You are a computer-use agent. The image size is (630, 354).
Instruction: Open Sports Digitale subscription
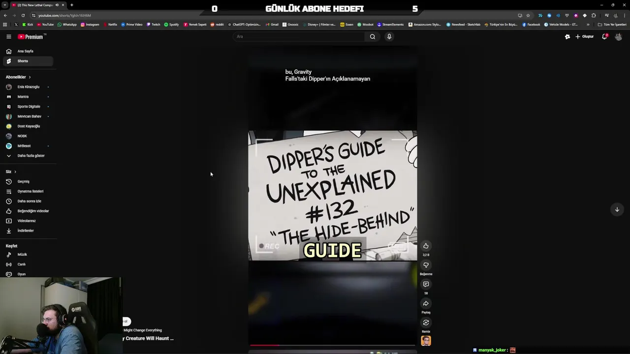point(28,107)
